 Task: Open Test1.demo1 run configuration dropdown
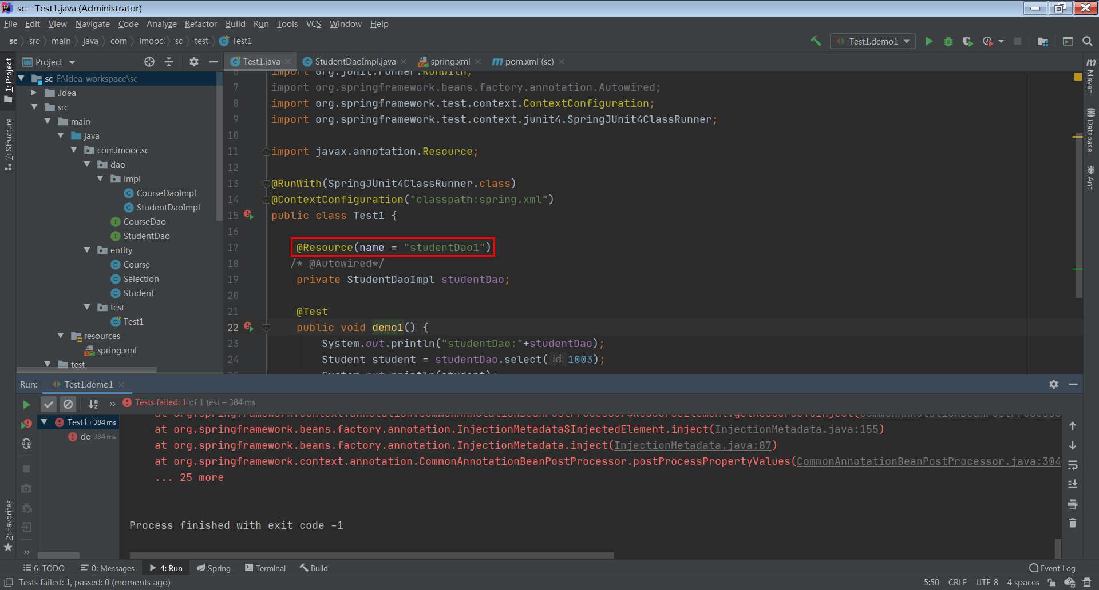pos(873,41)
